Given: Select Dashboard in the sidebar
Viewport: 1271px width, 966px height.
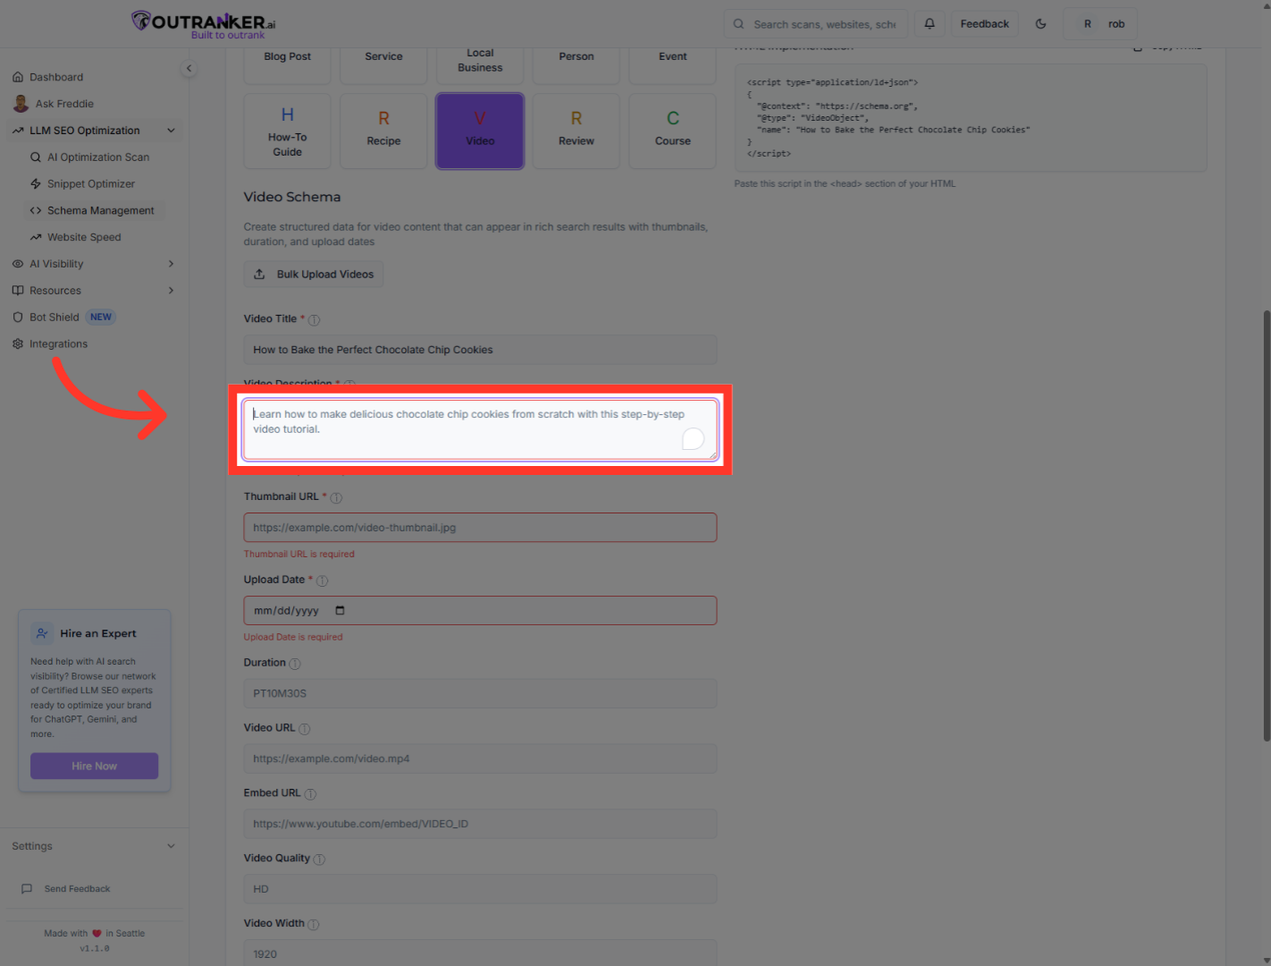Looking at the screenshot, I should click(x=57, y=77).
